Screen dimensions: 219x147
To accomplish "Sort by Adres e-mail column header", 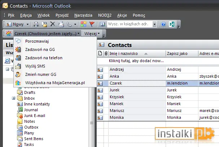I will [x=209, y=53].
